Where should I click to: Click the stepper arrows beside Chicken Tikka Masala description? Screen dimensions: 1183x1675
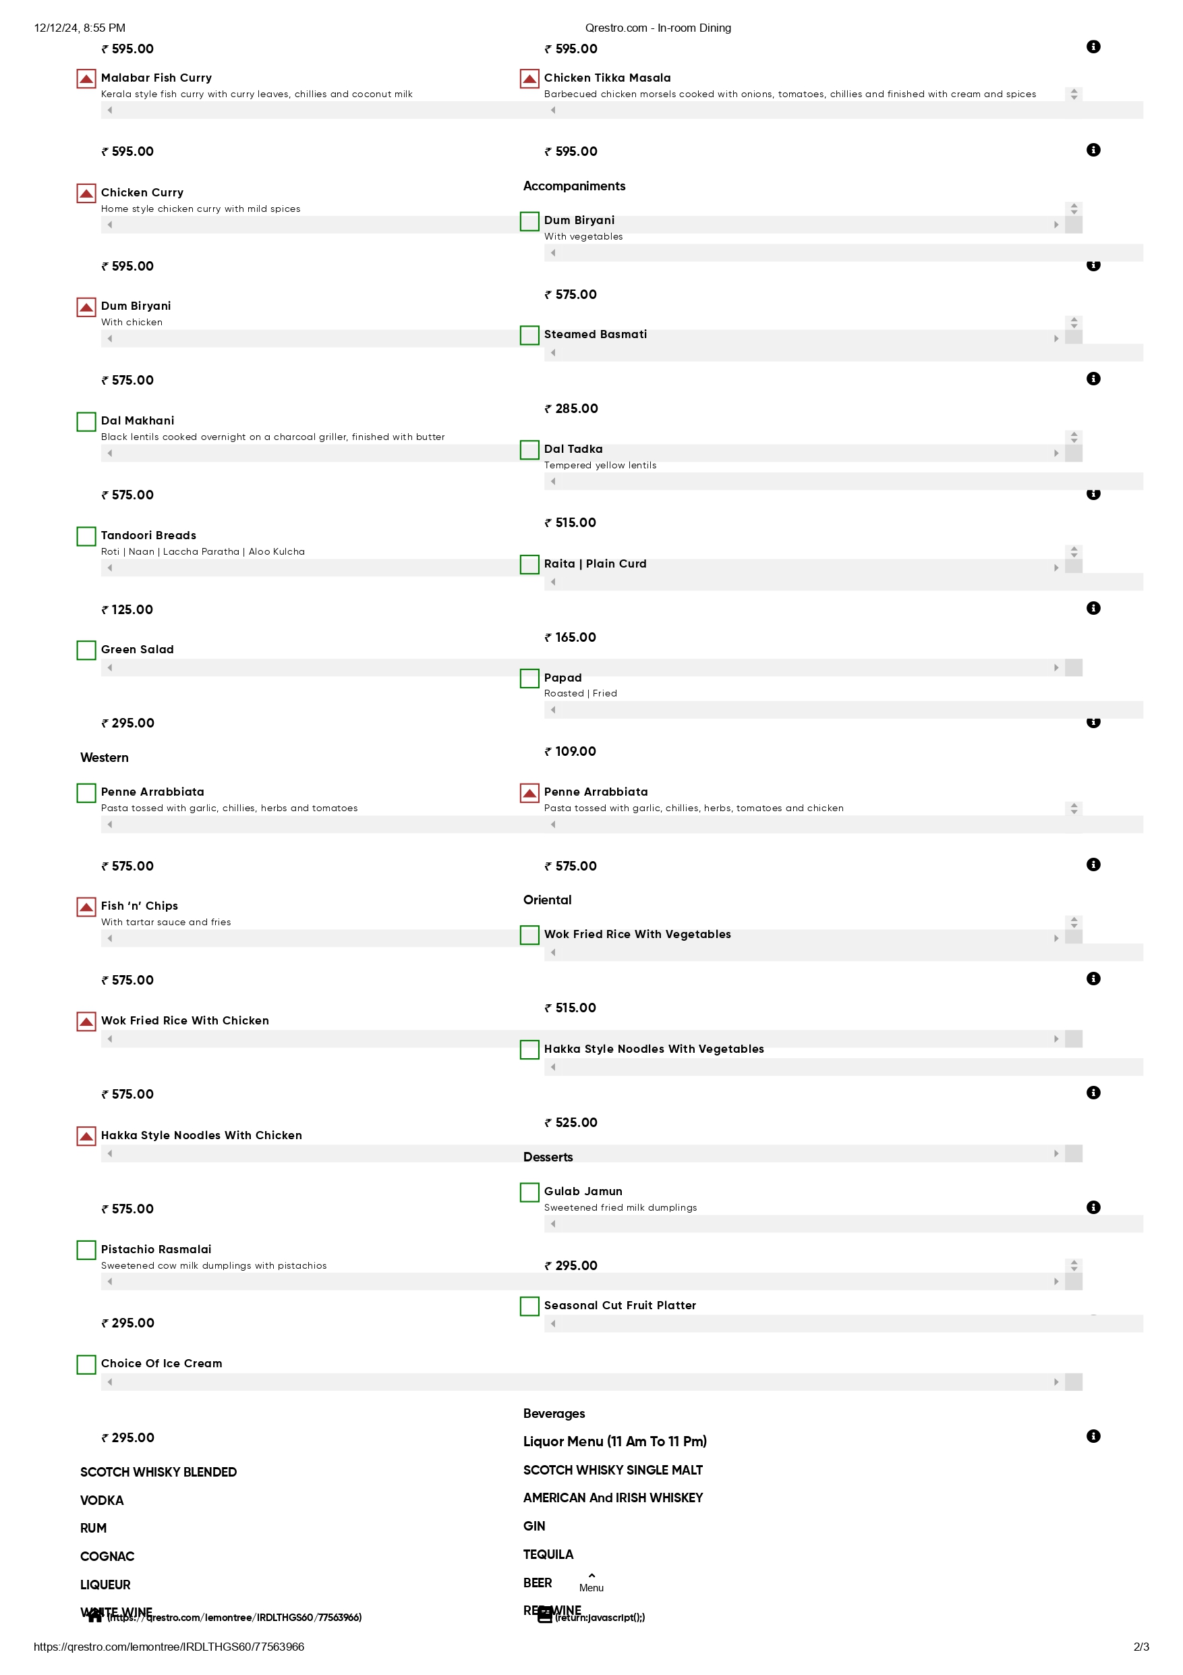1073,94
